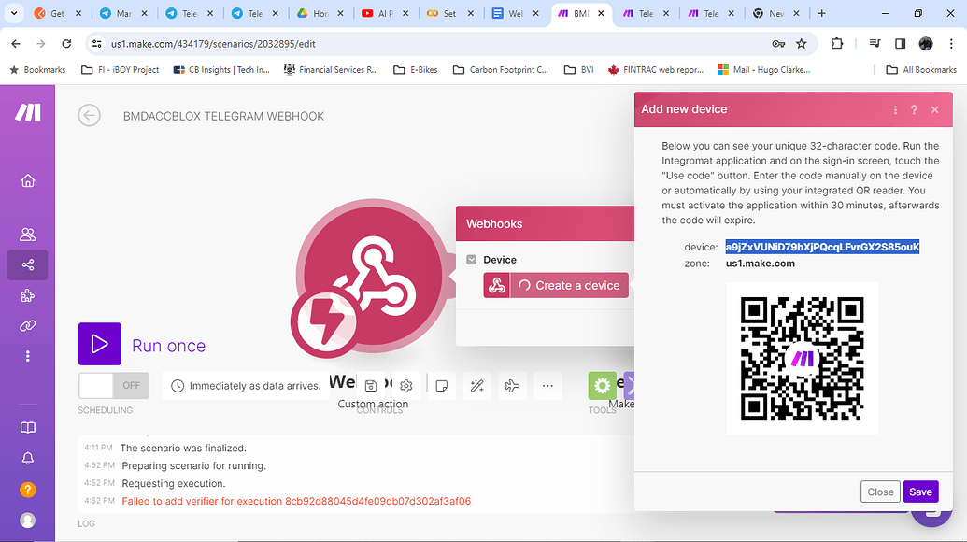Toggle the Scheduling ON/OFF switch
The image size is (967, 542).
click(x=113, y=385)
